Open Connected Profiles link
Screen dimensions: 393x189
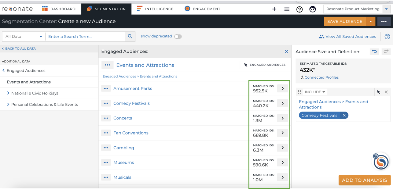(x=321, y=77)
